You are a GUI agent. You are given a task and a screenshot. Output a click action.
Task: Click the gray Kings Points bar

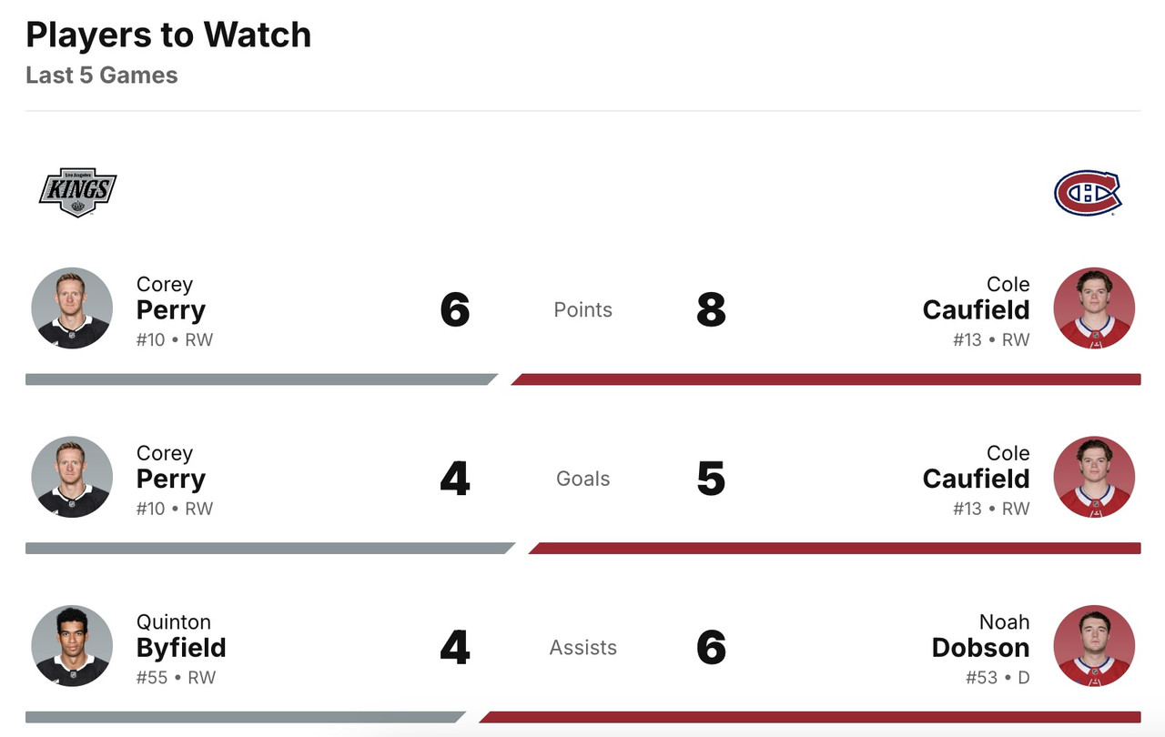coord(259,379)
